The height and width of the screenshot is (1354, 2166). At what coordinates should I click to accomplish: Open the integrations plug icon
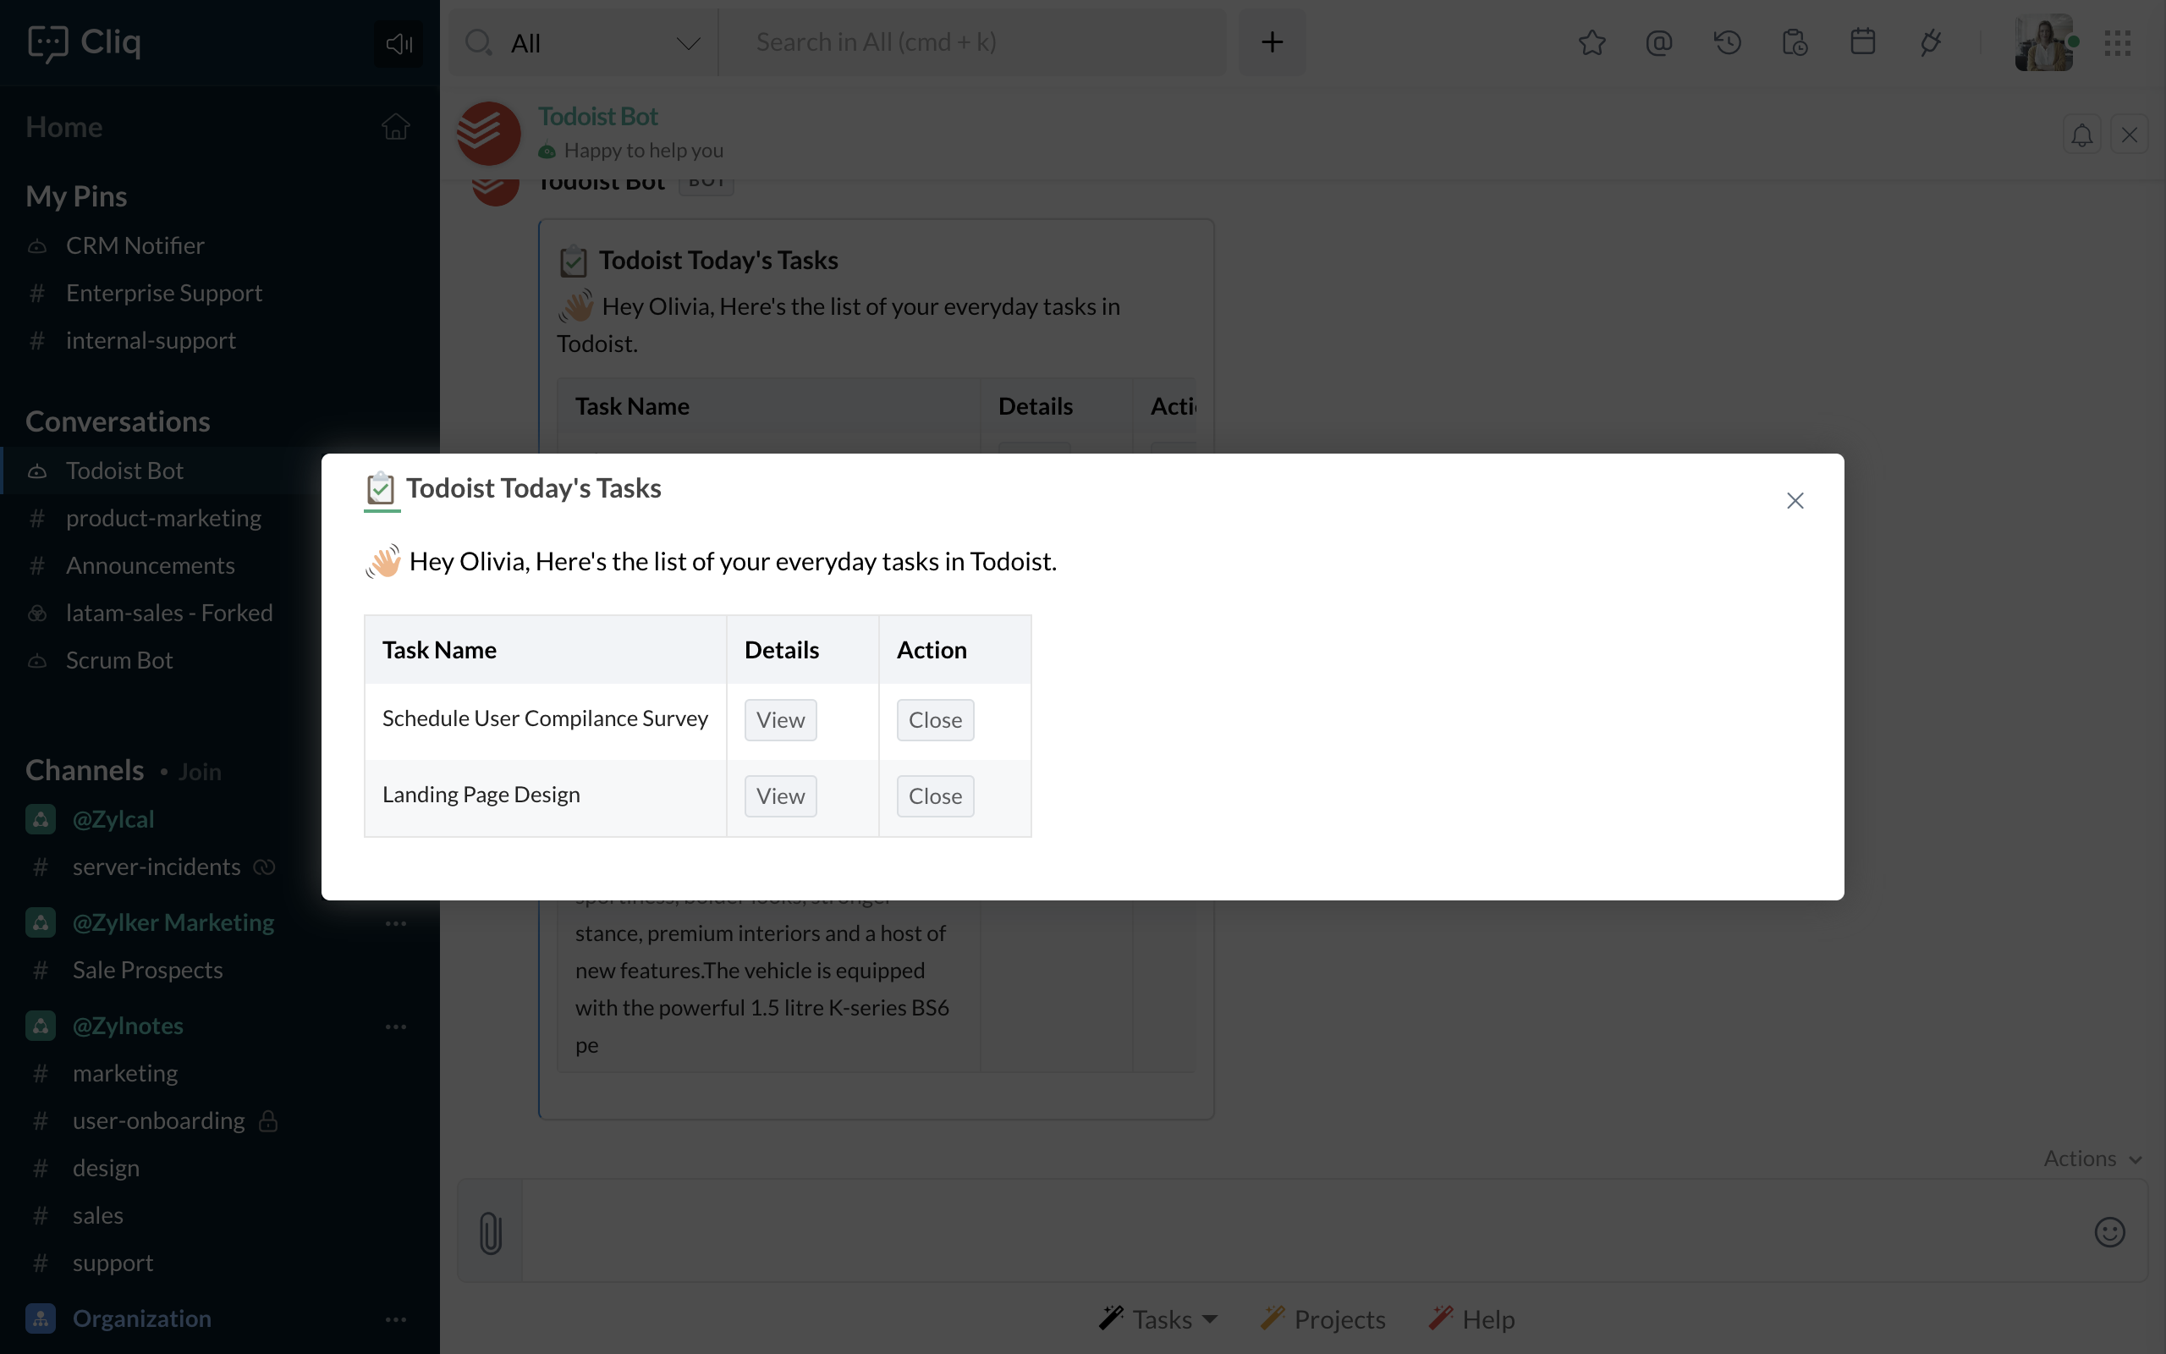(x=1931, y=42)
